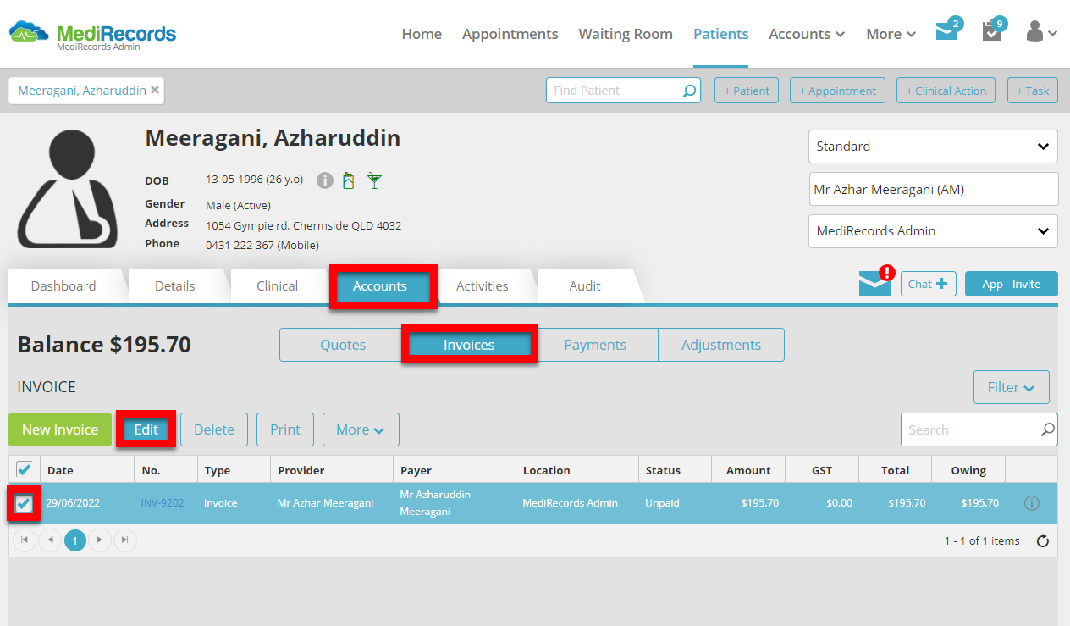Go to the next invoices page
The width and height of the screenshot is (1070, 626).
coord(101,540)
